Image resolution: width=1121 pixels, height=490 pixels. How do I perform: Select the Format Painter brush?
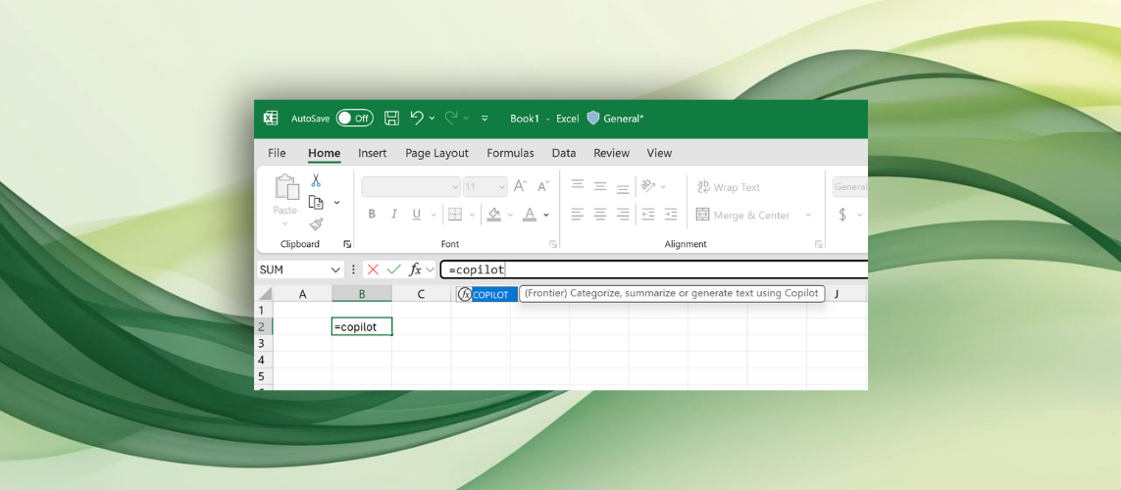(x=316, y=224)
